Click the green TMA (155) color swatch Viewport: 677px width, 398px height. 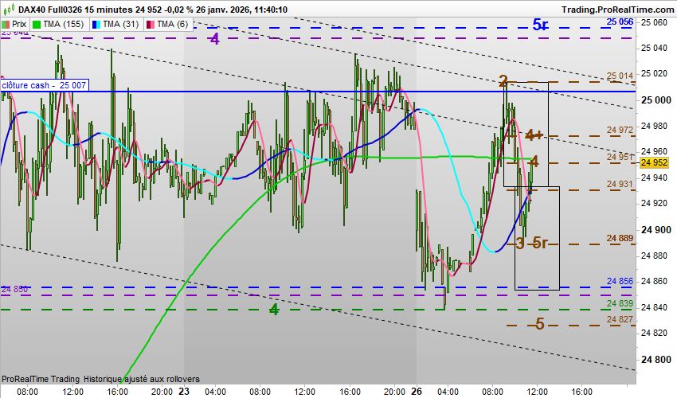tap(37, 25)
